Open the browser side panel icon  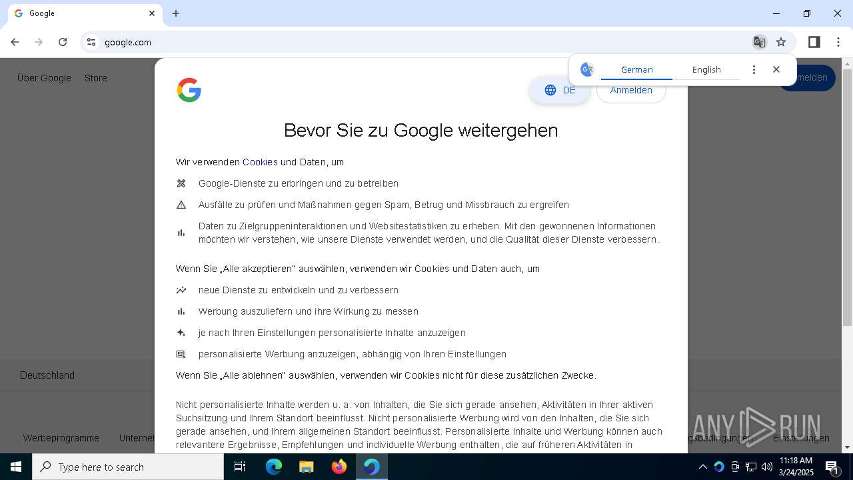pos(814,42)
